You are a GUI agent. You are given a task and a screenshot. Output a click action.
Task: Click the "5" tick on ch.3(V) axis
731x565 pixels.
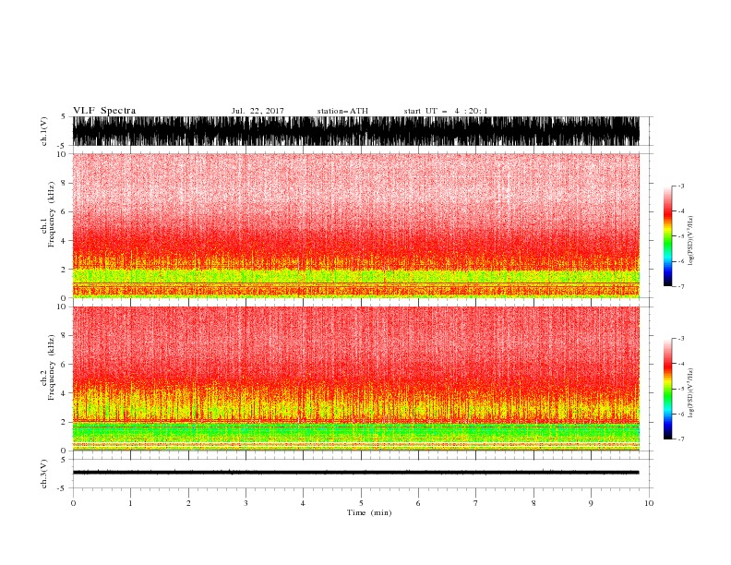coord(64,460)
